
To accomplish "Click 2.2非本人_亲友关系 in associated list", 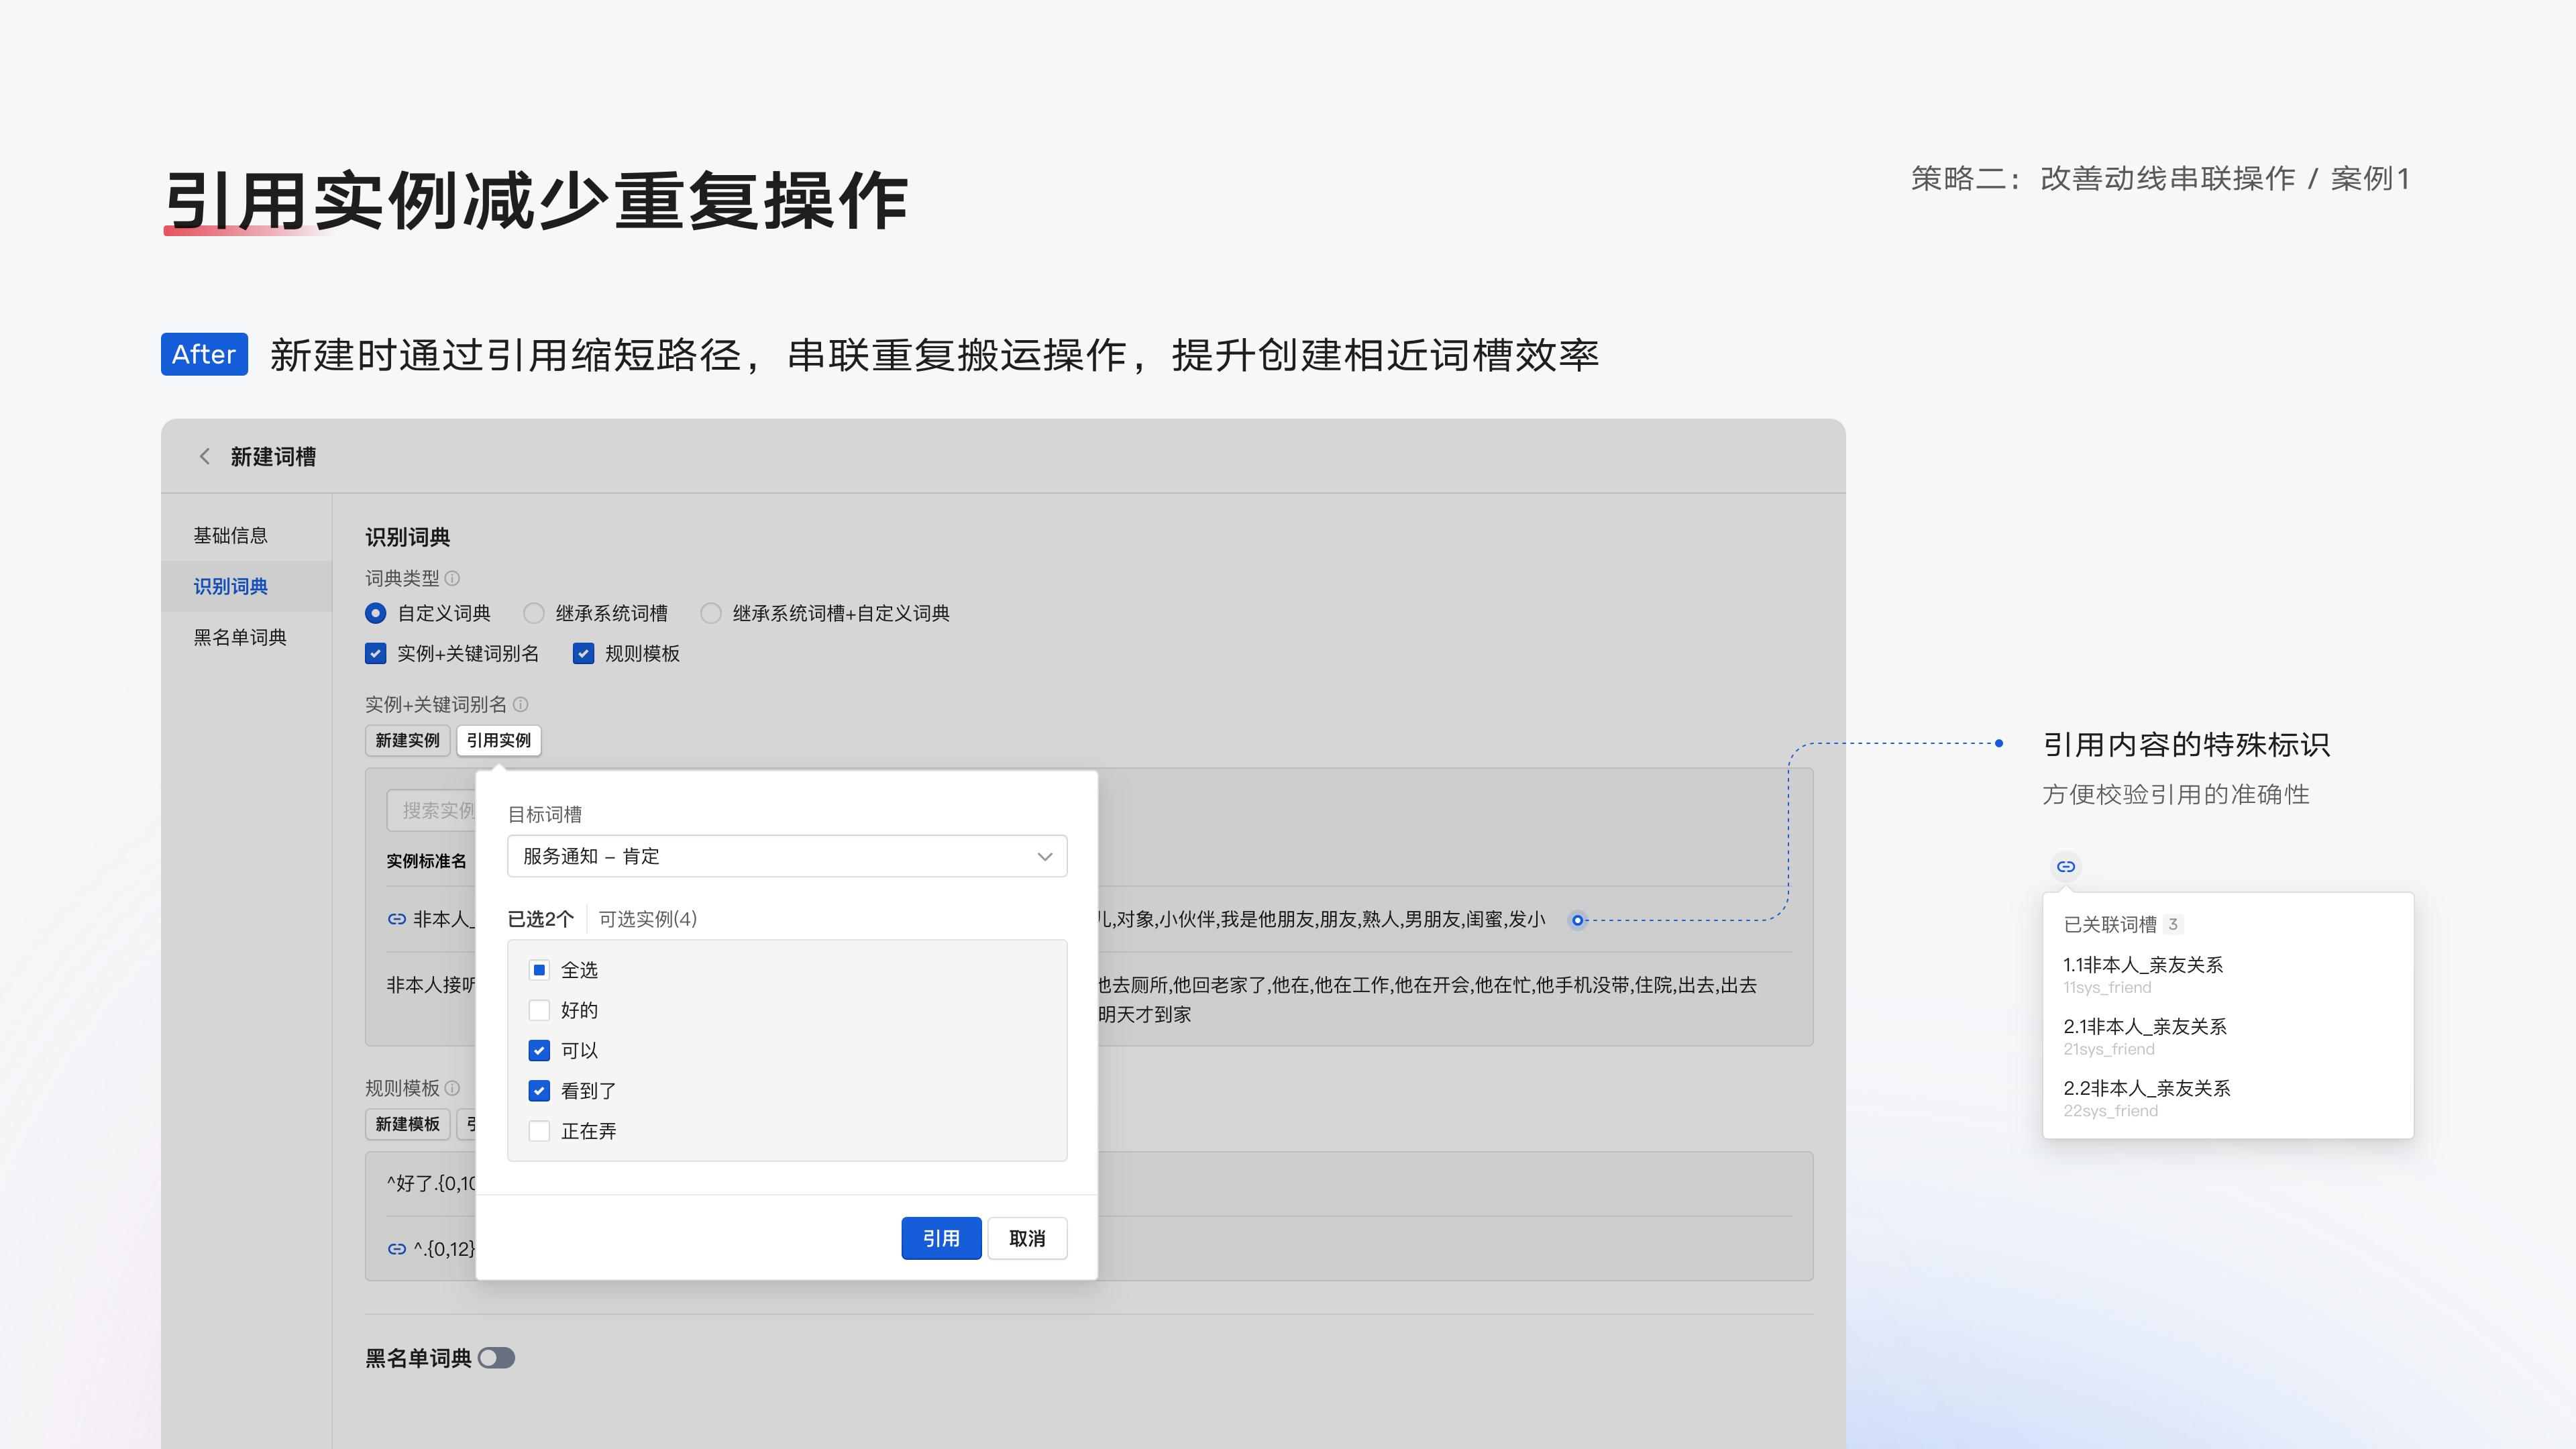I will pyautogui.click(x=2147, y=1088).
